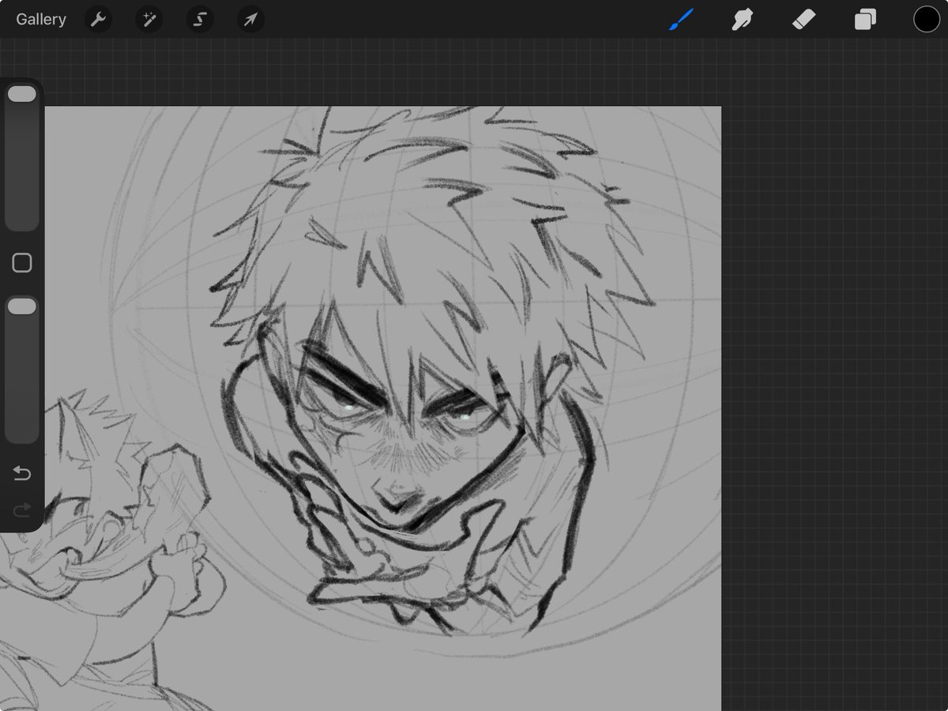Select the Eraser tool
Screen dimensions: 948x711
coord(803,19)
